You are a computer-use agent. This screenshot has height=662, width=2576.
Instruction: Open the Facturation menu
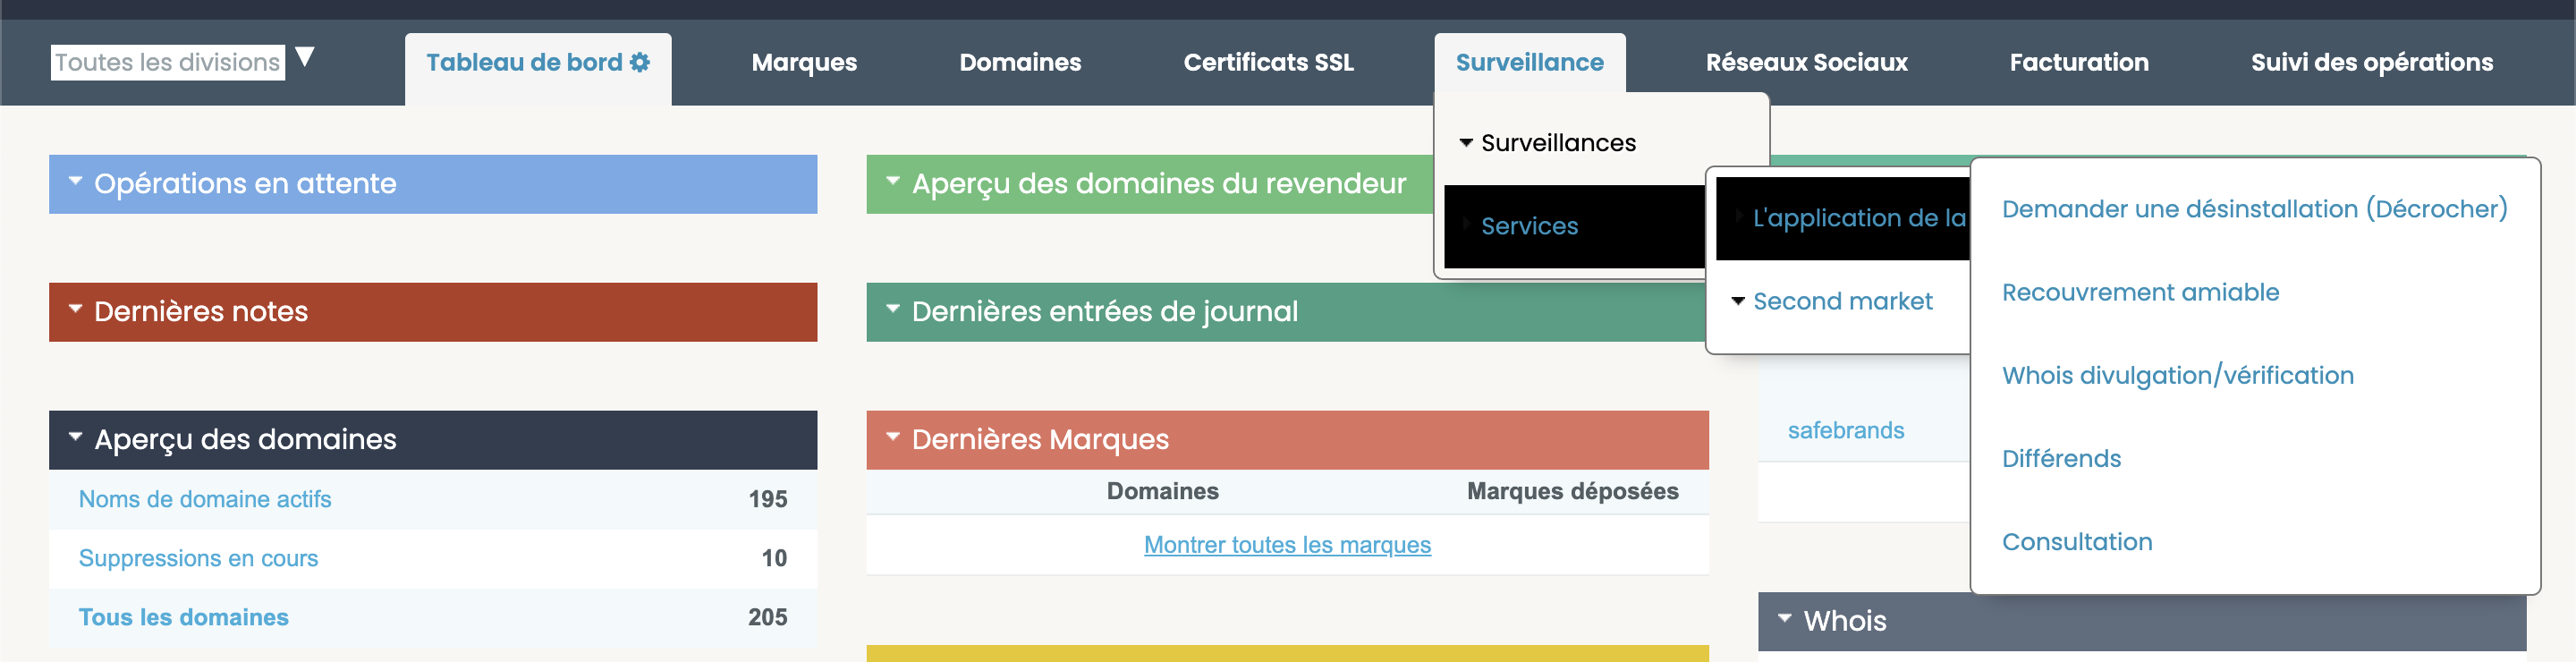click(2079, 62)
